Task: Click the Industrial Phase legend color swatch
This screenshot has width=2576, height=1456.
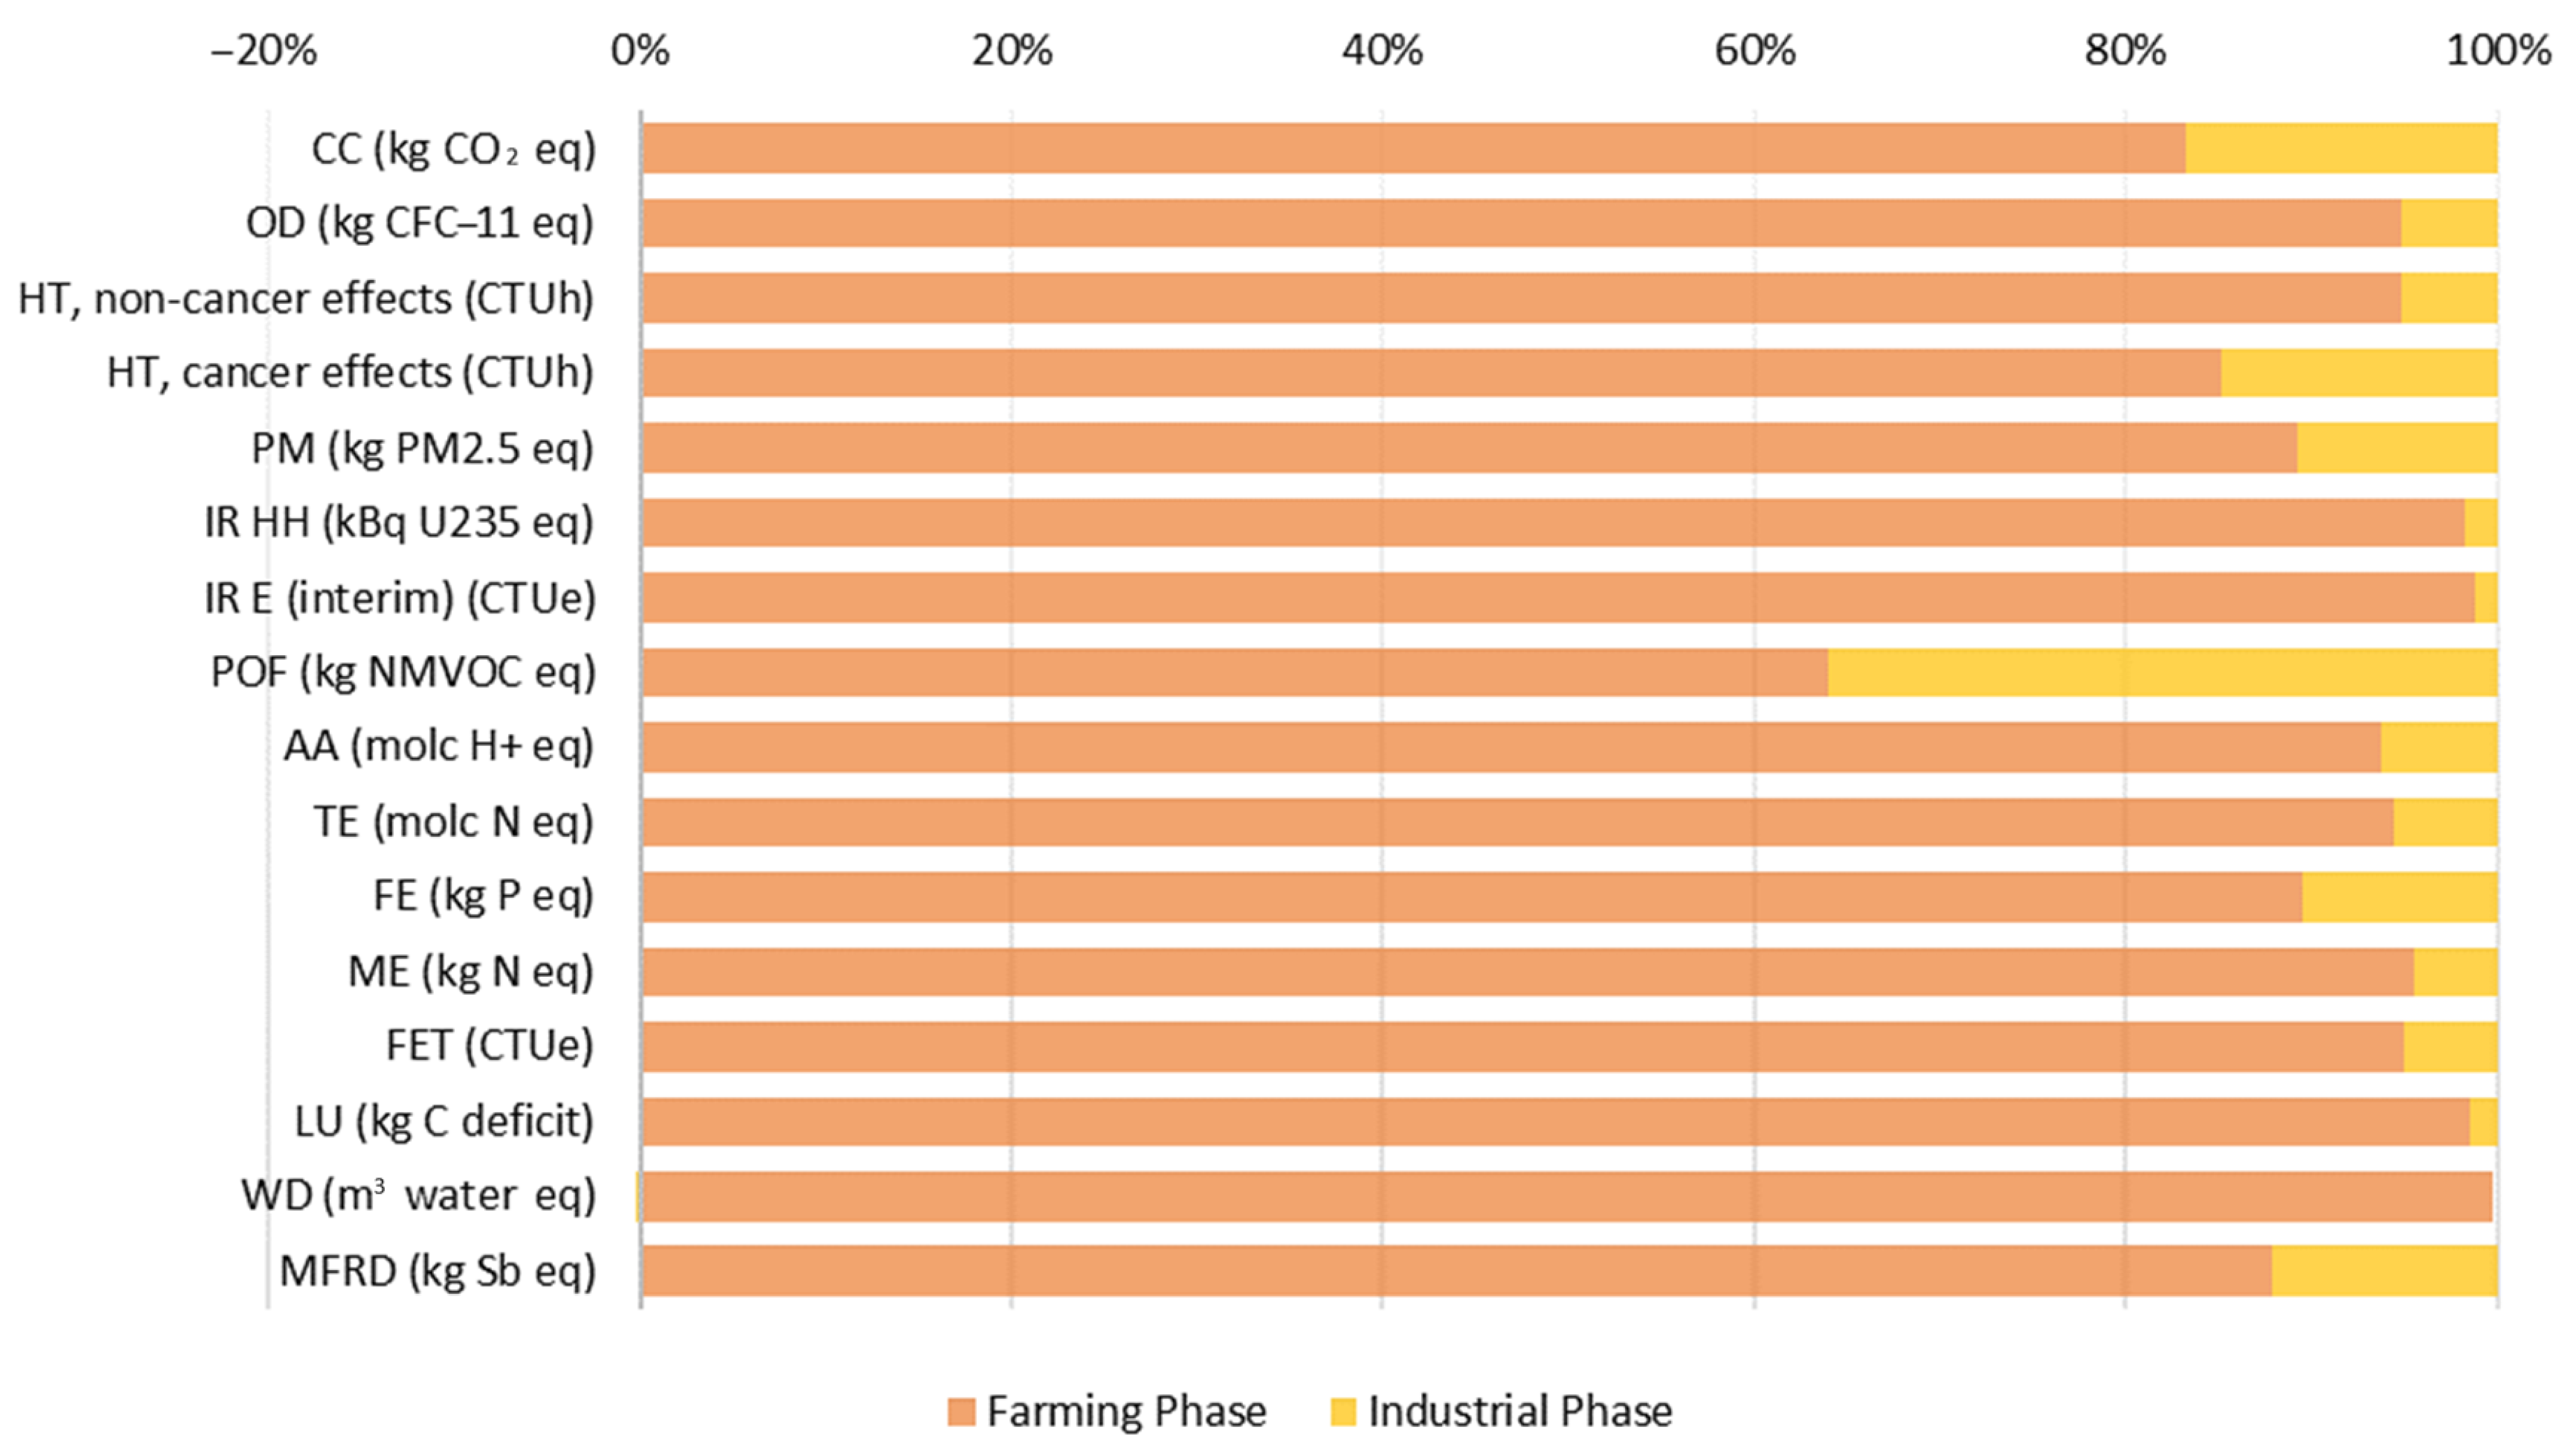Action: pyautogui.click(x=1343, y=1412)
